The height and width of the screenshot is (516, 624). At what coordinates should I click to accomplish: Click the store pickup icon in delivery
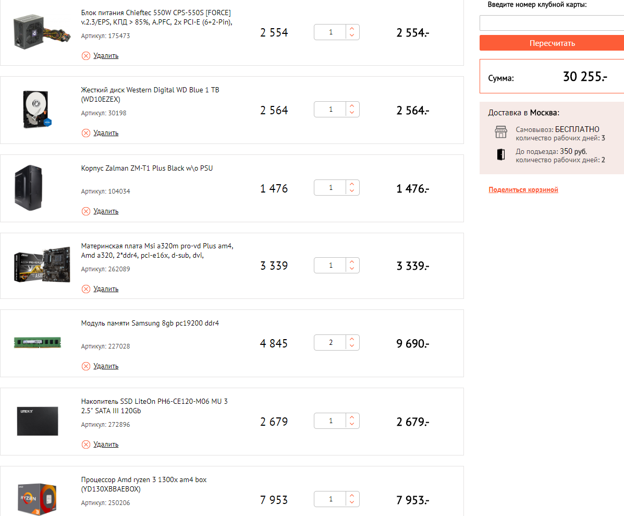[x=500, y=133]
